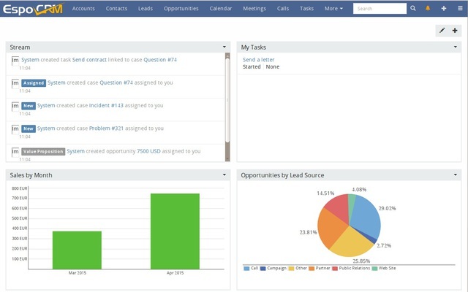Click the quick create plus in navbar
The image size is (468, 292).
point(443,9)
